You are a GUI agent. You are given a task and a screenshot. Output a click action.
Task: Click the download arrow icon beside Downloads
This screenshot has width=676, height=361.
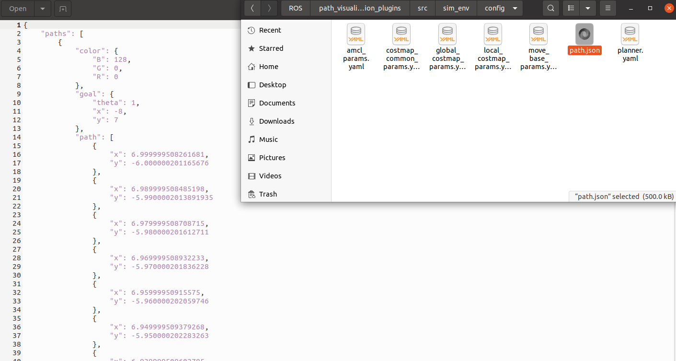(251, 121)
